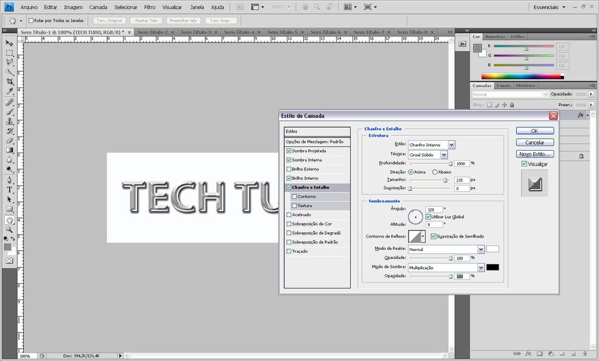Expand the Modo de Sombra dropdown
599x361 pixels.
(x=481, y=267)
